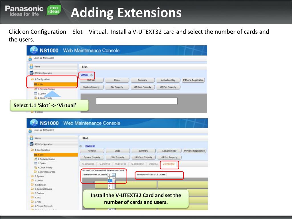Expand the 3.Group folder in the Physical-link console
Viewport: 292px width, 219px height.
pyautogui.click(x=32, y=180)
